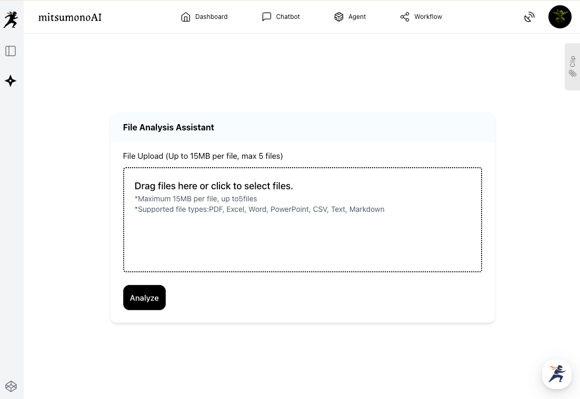Click the Dashboard house icon
580x399 pixels.
pyautogui.click(x=185, y=17)
